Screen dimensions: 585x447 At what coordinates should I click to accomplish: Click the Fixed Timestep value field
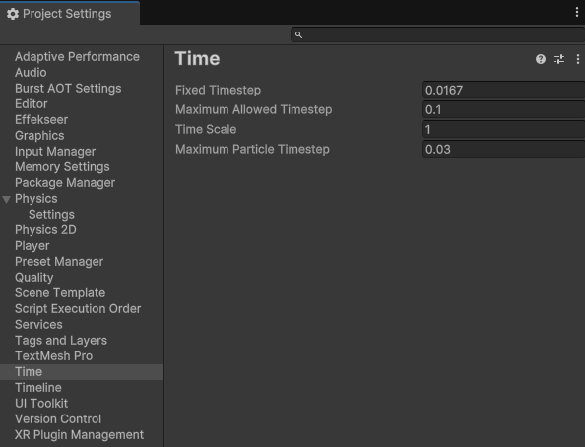click(503, 90)
